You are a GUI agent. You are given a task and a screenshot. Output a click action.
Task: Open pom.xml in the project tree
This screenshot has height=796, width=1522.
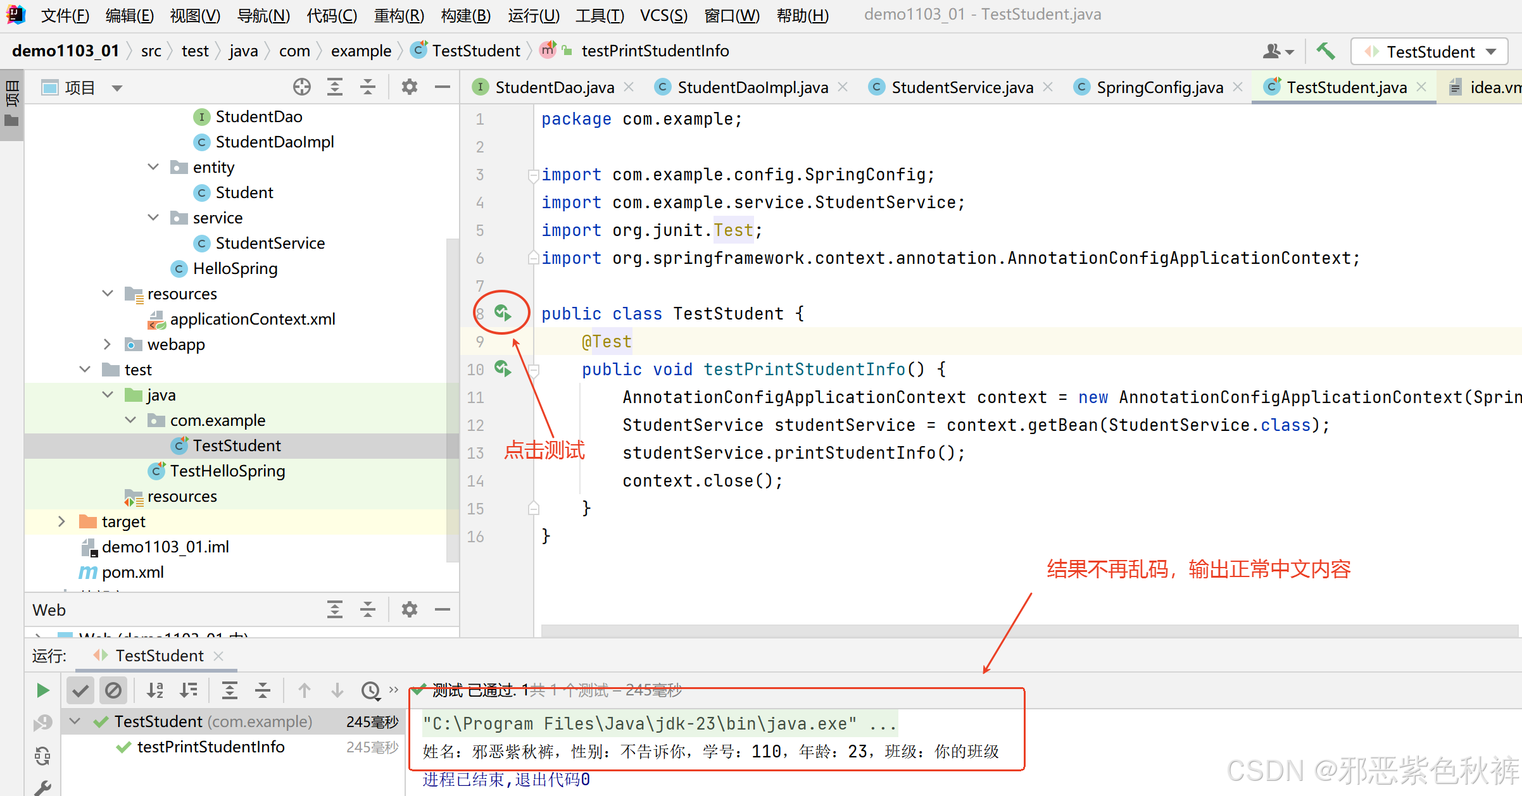click(x=132, y=572)
